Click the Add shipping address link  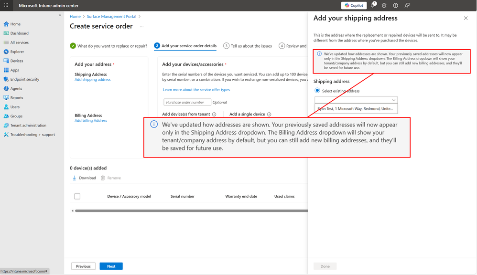point(92,80)
